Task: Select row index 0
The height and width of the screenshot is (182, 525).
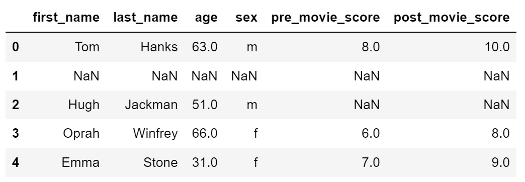Action: tap(16, 47)
